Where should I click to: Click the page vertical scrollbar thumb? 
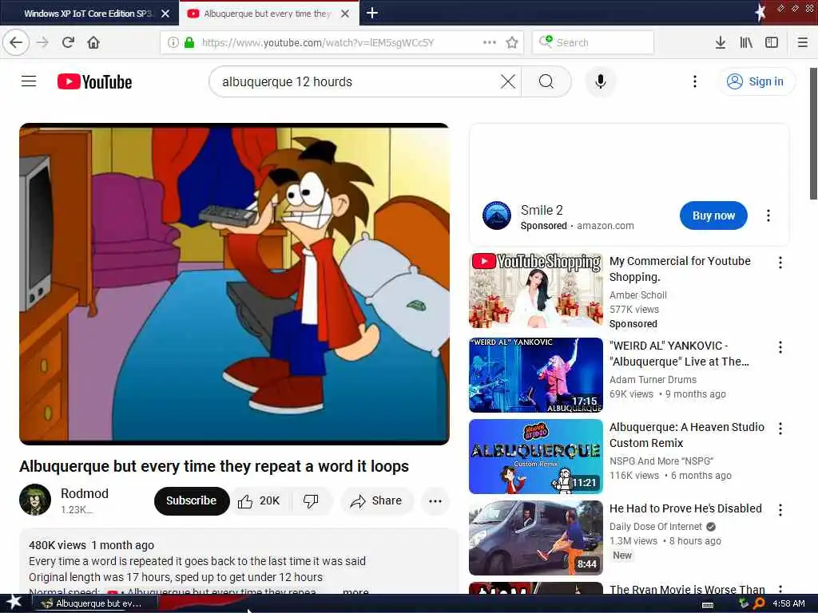click(x=813, y=133)
